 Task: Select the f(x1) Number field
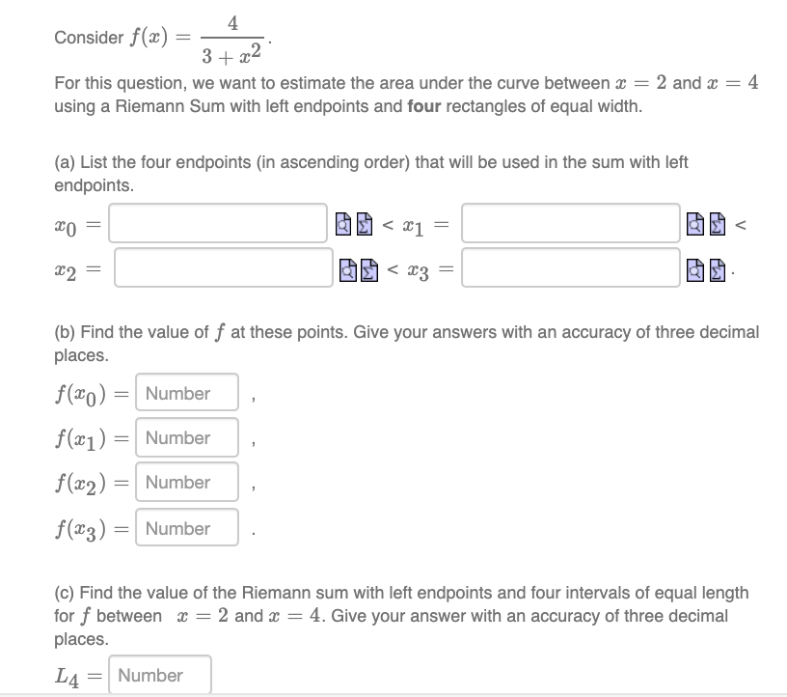click(x=186, y=437)
